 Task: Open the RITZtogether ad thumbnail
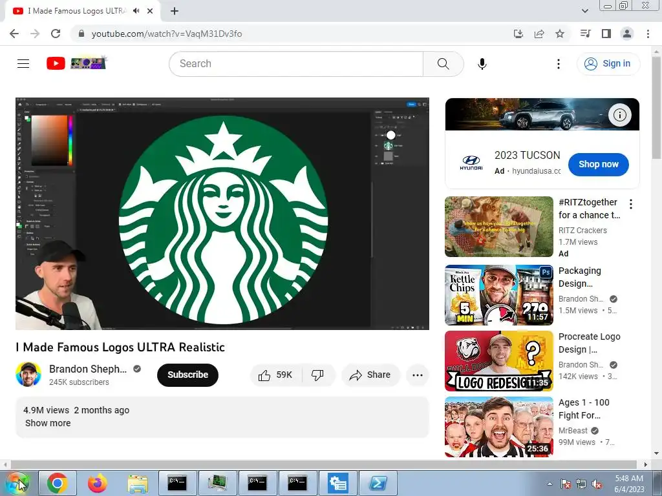coord(498,227)
